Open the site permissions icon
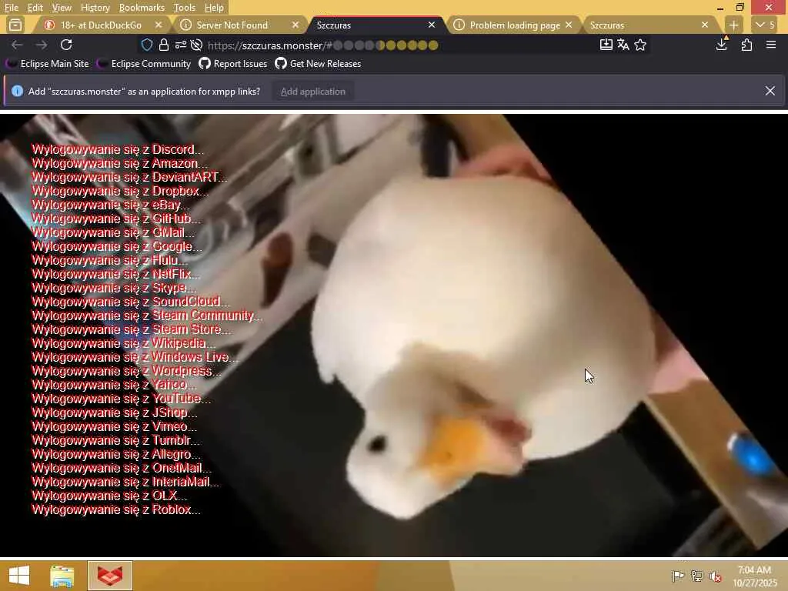Image resolution: width=788 pixels, height=591 pixels. coord(180,45)
